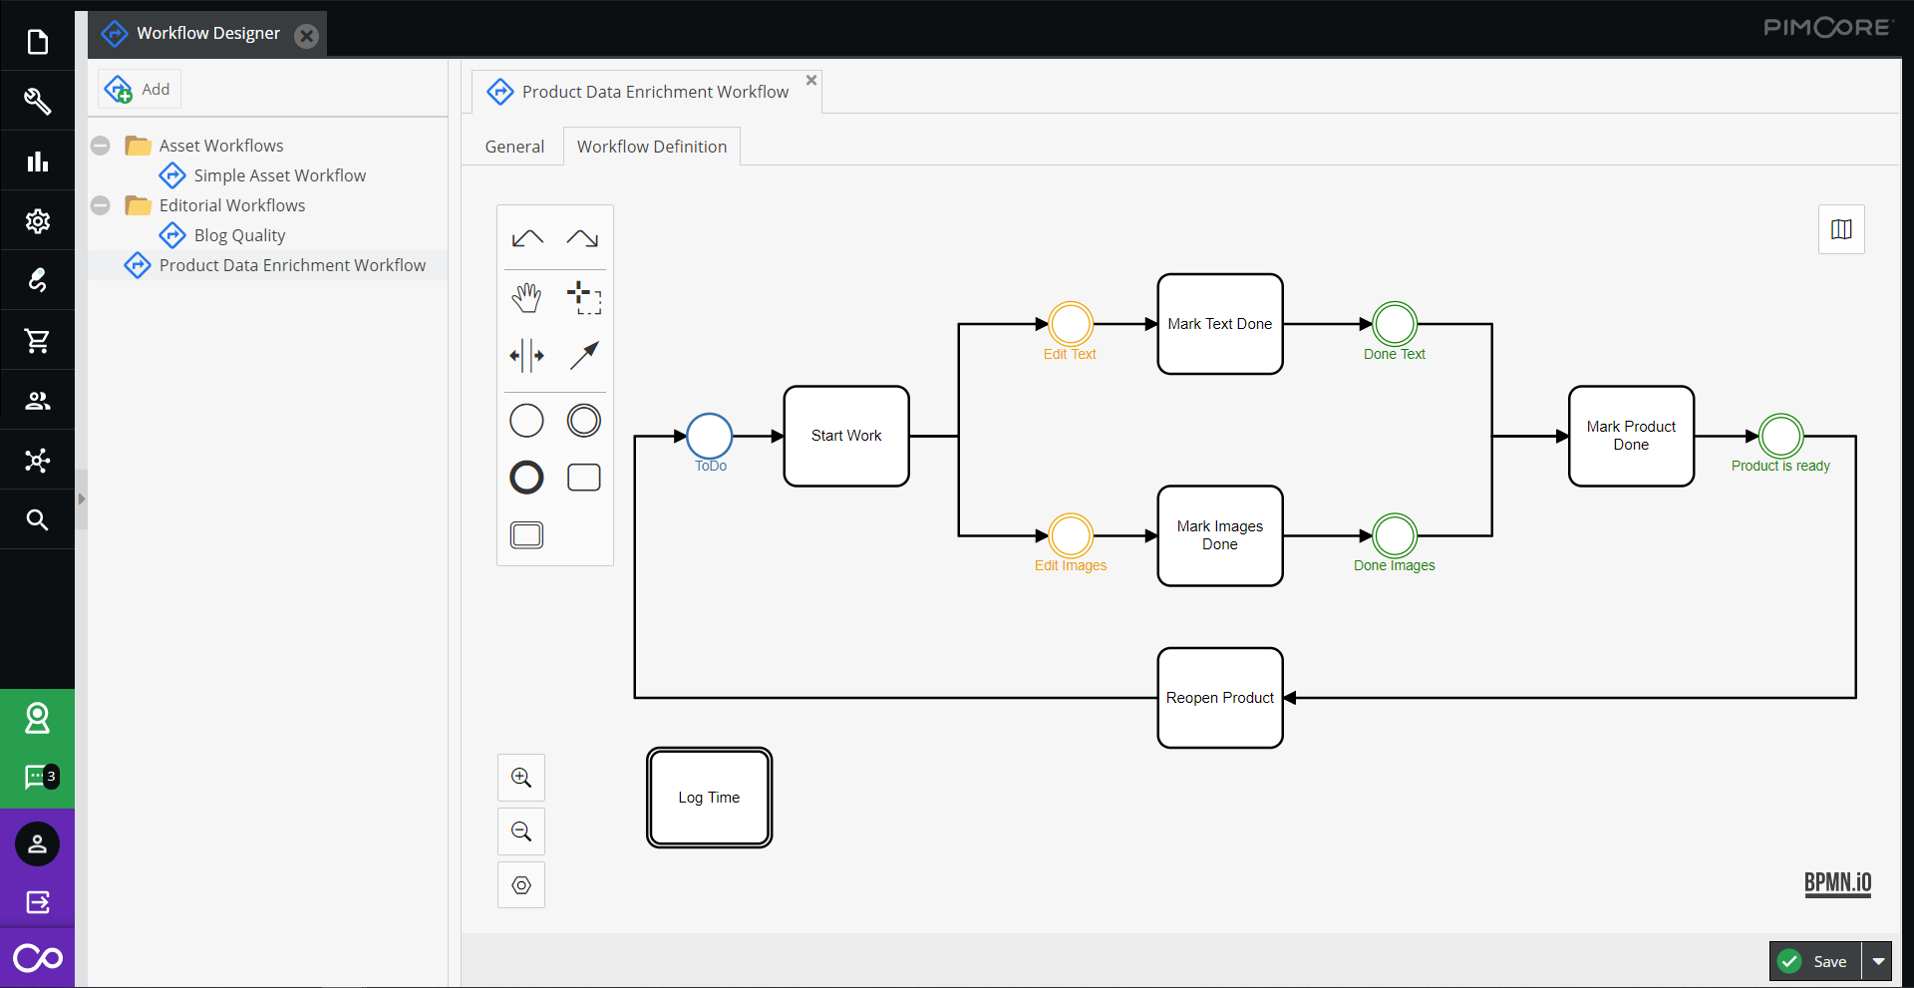Create an End Event from the palette
Screen dimensions: 1914x988
click(x=526, y=477)
